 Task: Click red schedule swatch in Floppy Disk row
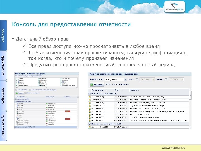click(x=68, y=111)
